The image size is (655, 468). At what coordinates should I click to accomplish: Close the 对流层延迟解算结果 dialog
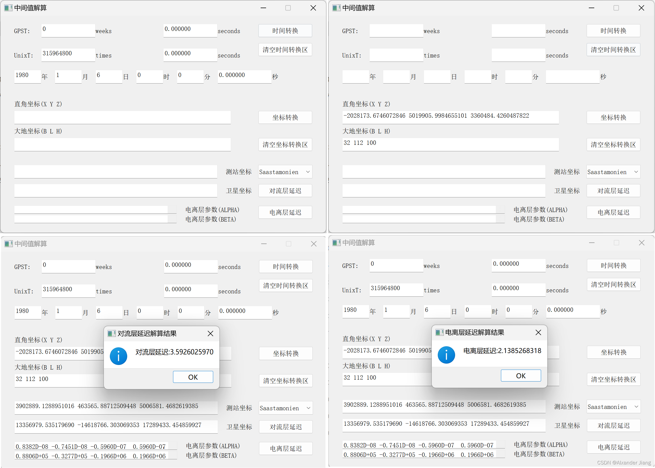(210, 334)
